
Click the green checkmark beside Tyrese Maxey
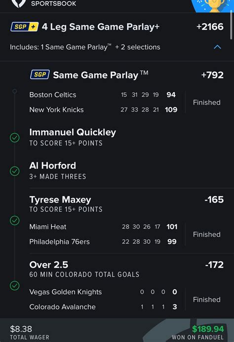[x=15, y=220]
